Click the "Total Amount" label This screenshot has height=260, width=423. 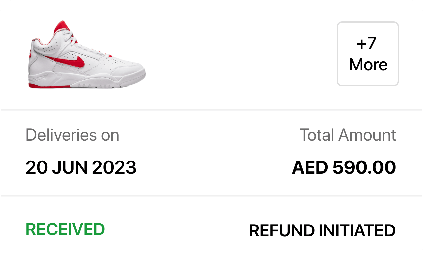click(348, 135)
